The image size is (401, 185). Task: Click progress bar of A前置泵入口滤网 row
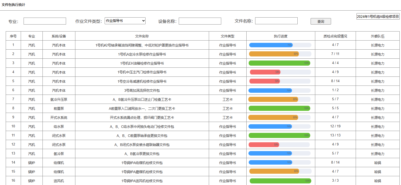point(280,108)
